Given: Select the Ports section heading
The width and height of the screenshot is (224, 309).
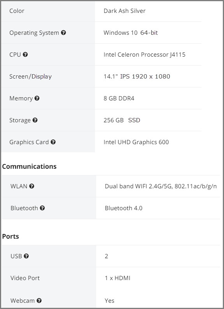Looking at the screenshot, I should click(x=11, y=236).
